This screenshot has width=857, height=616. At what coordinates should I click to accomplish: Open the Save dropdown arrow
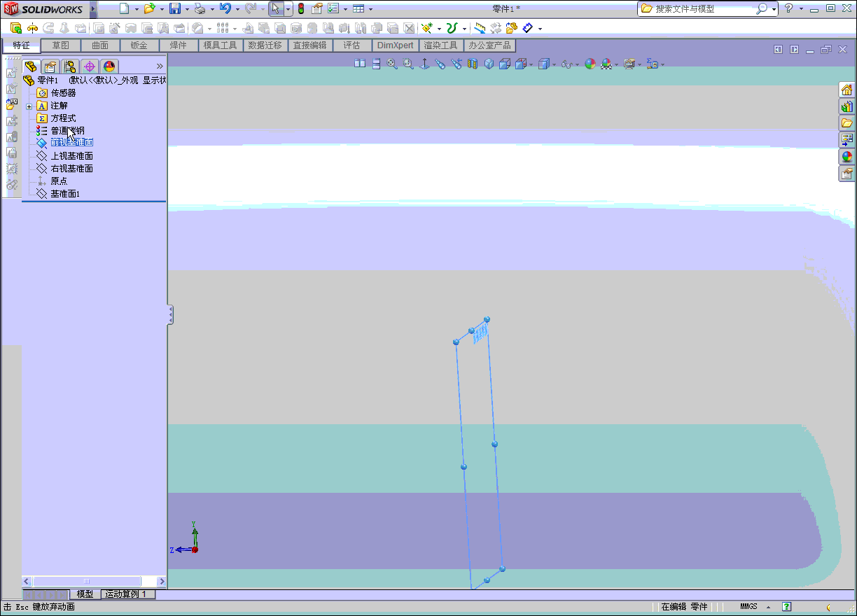(x=187, y=9)
